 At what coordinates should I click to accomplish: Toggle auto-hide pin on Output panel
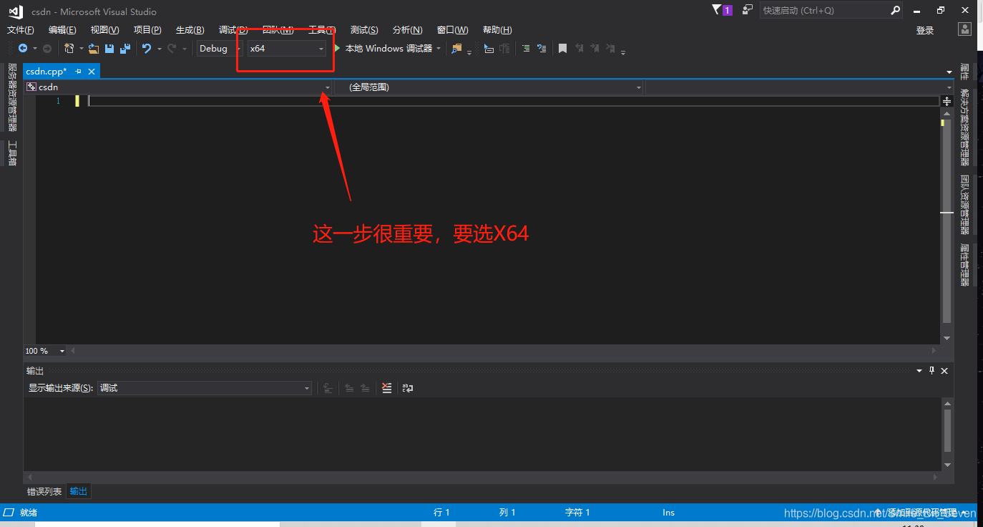click(x=931, y=370)
